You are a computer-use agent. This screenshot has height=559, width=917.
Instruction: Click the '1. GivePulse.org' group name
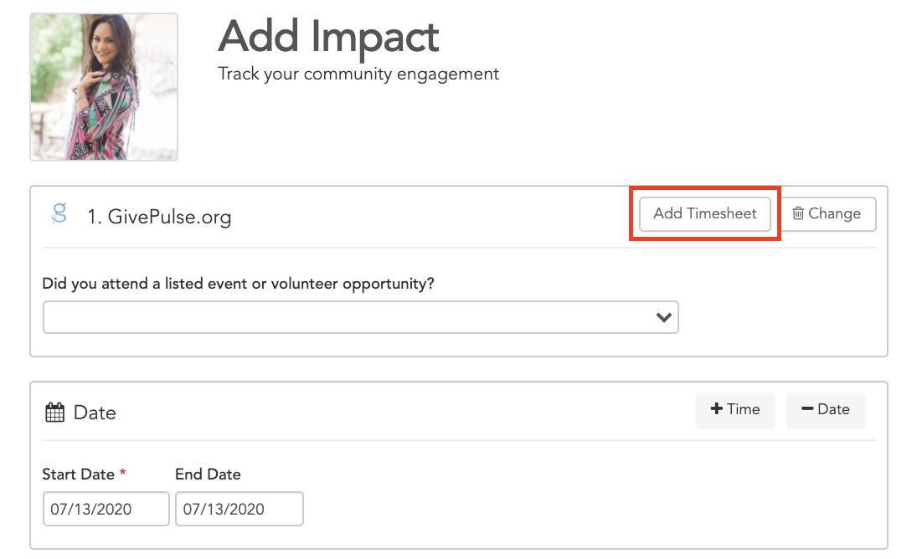tap(159, 217)
